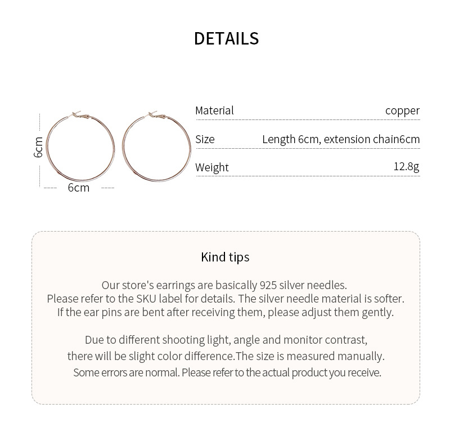Click the Weight row label

[212, 167]
